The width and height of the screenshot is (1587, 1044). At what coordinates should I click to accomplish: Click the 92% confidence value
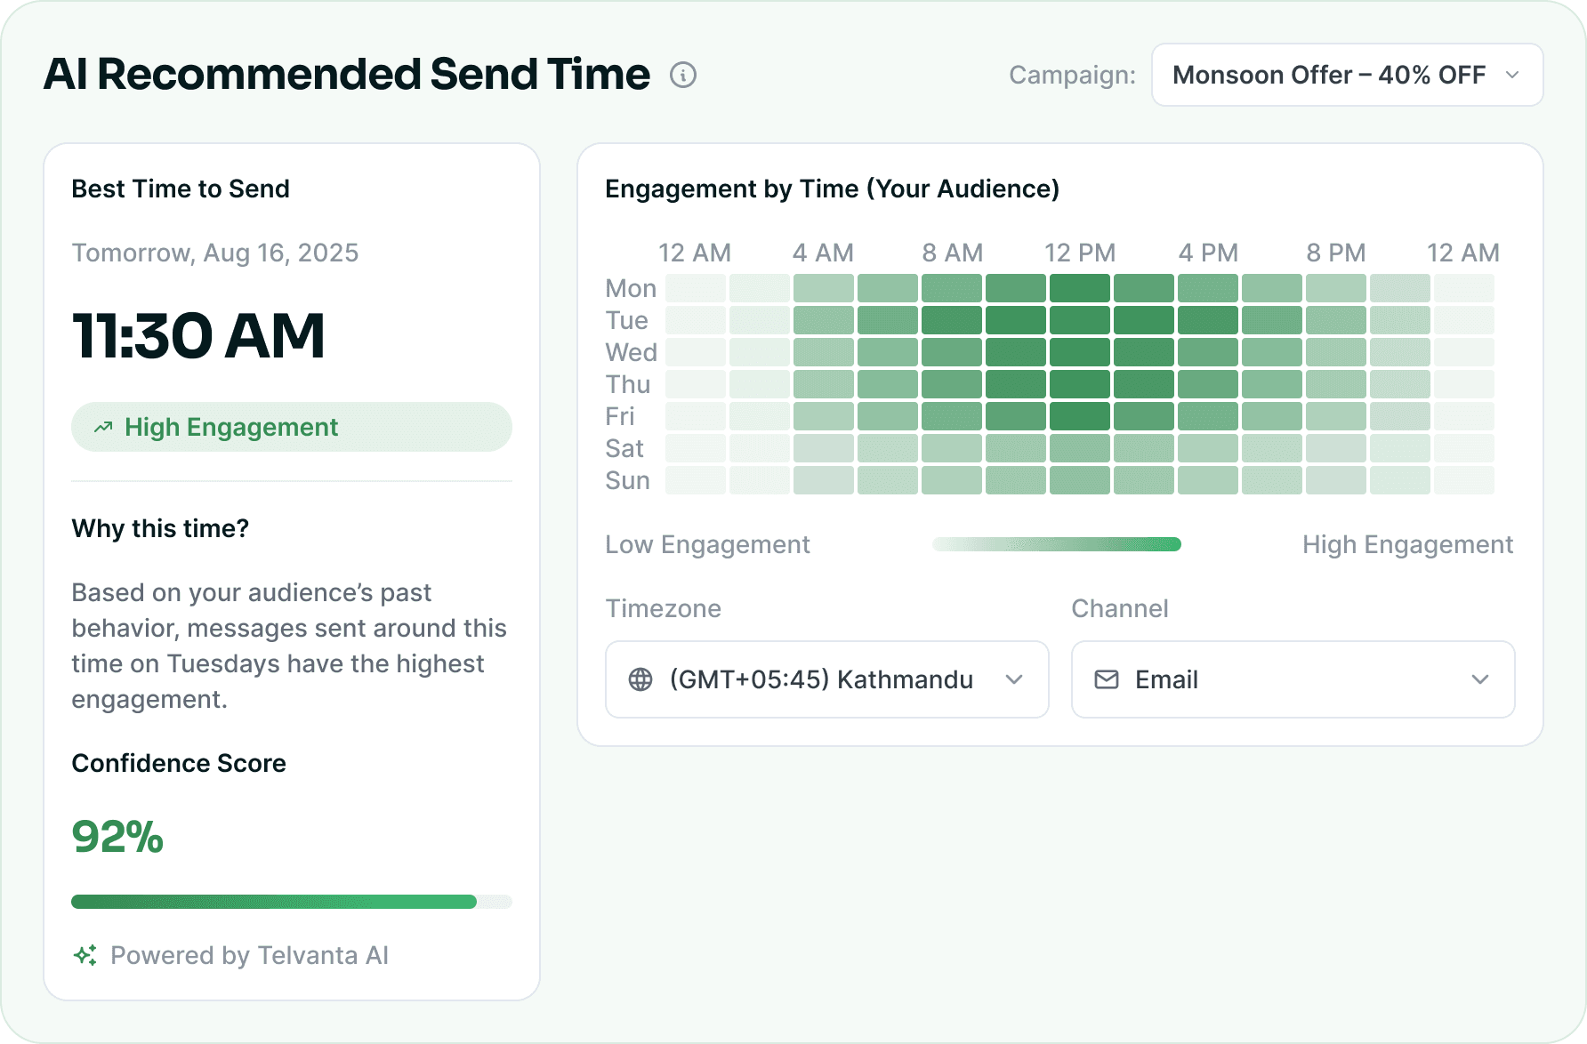[117, 837]
